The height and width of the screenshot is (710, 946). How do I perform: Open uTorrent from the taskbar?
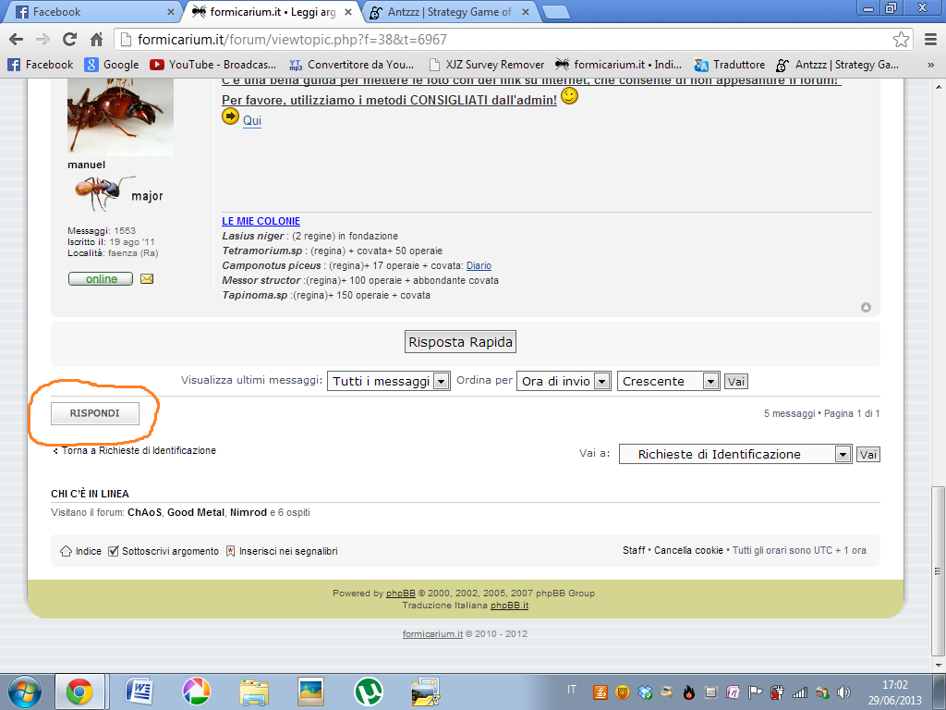pyautogui.click(x=369, y=692)
